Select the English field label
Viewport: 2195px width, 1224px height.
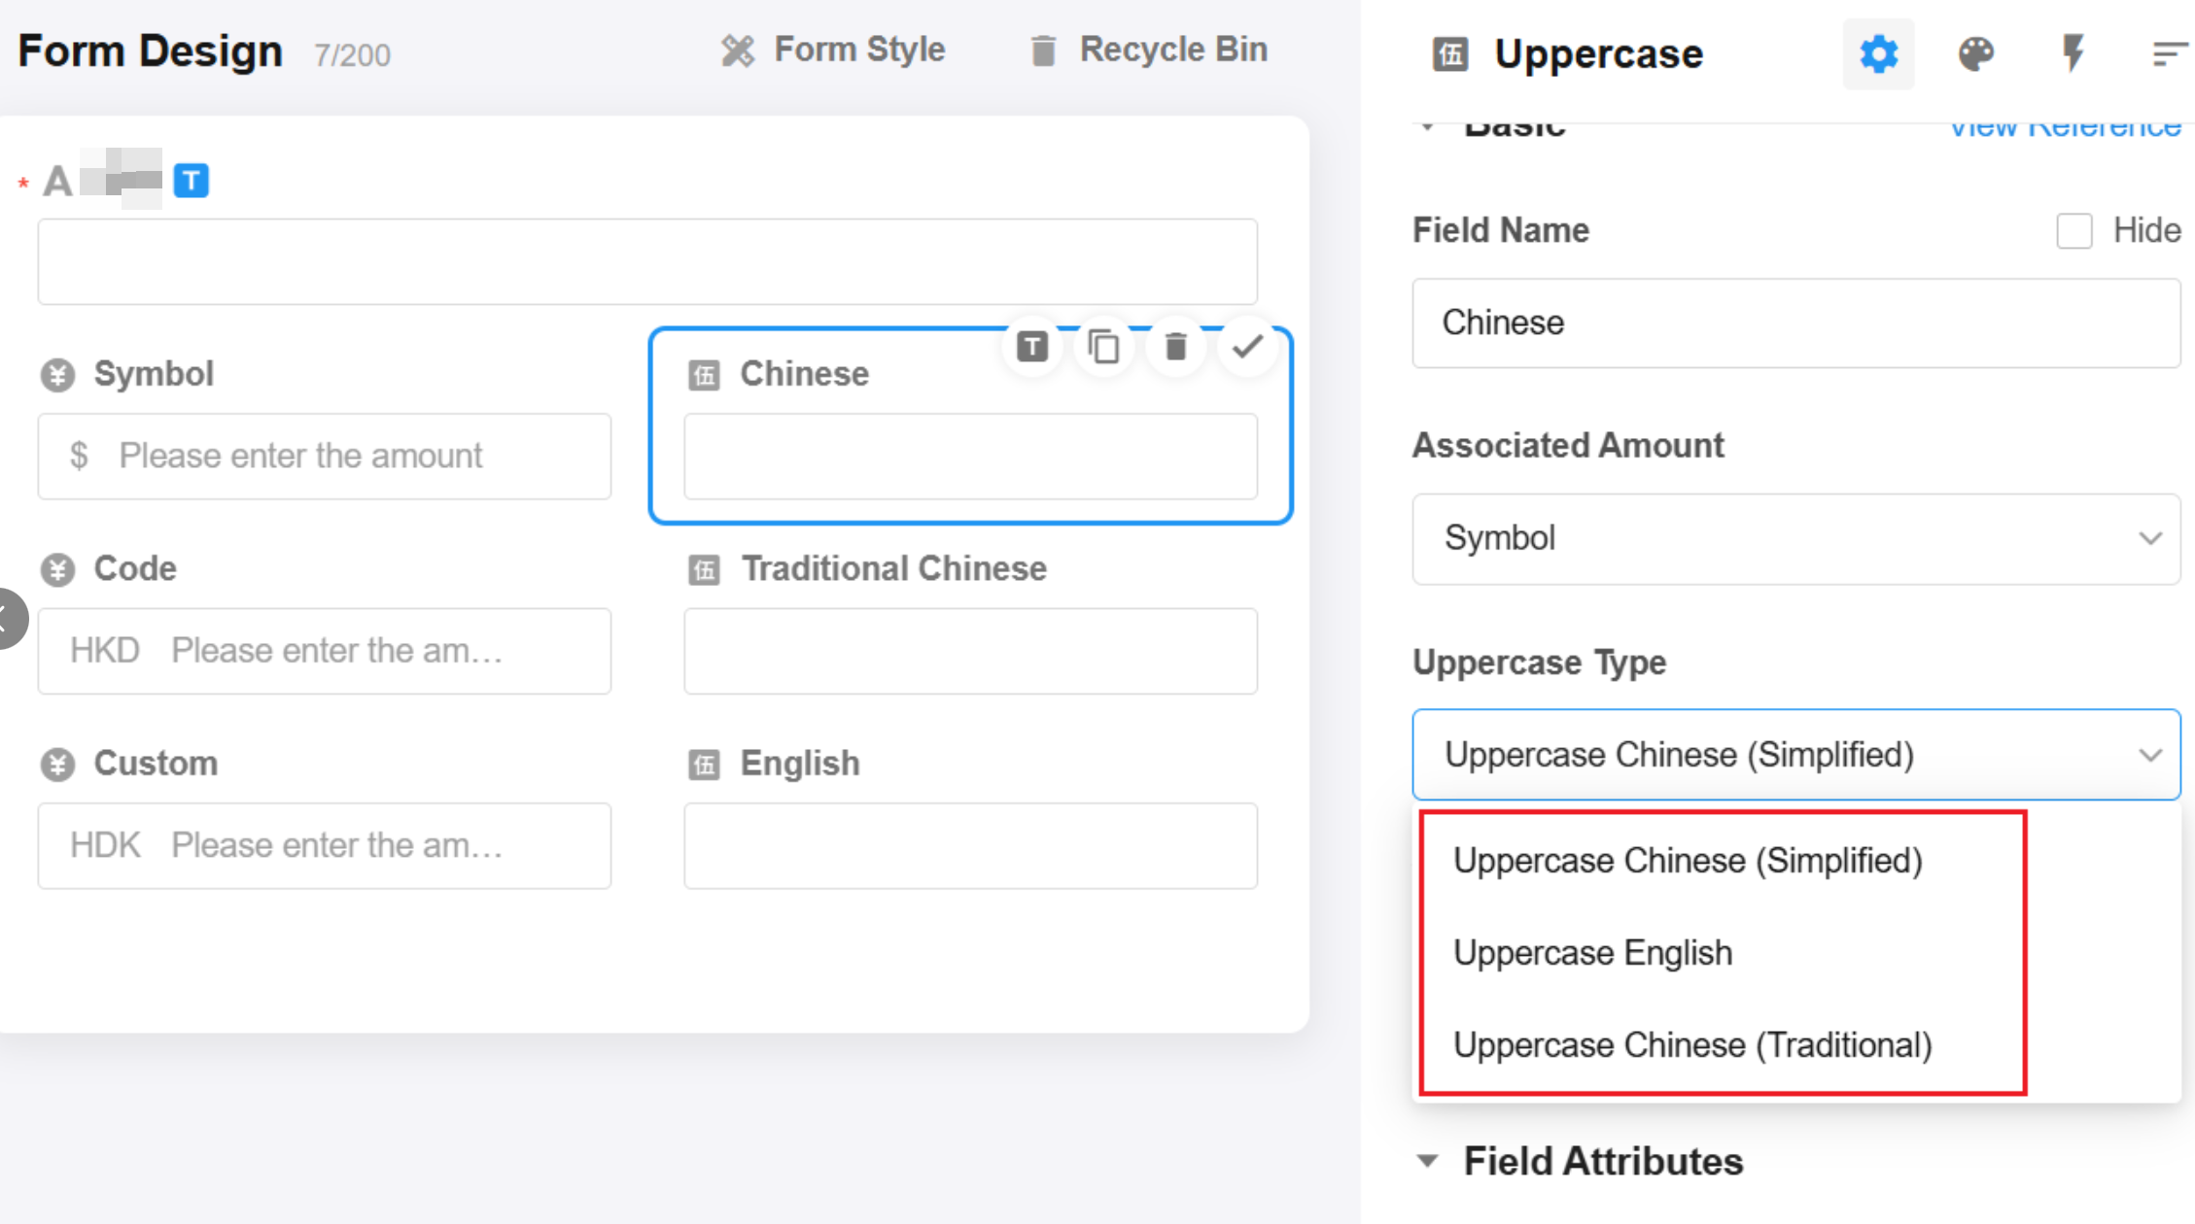tap(800, 764)
